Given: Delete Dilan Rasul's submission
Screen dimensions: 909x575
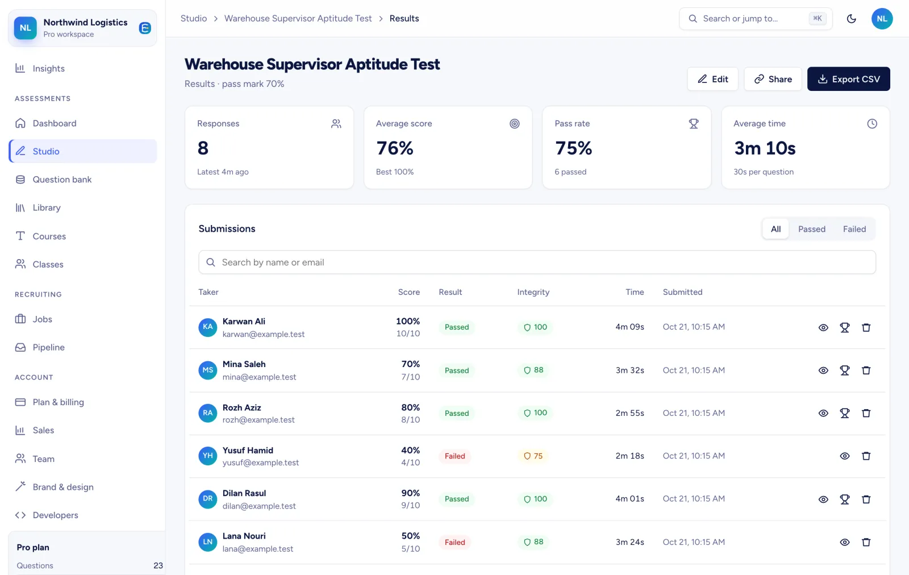Looking at the screenshot, I should click(866, 499).
